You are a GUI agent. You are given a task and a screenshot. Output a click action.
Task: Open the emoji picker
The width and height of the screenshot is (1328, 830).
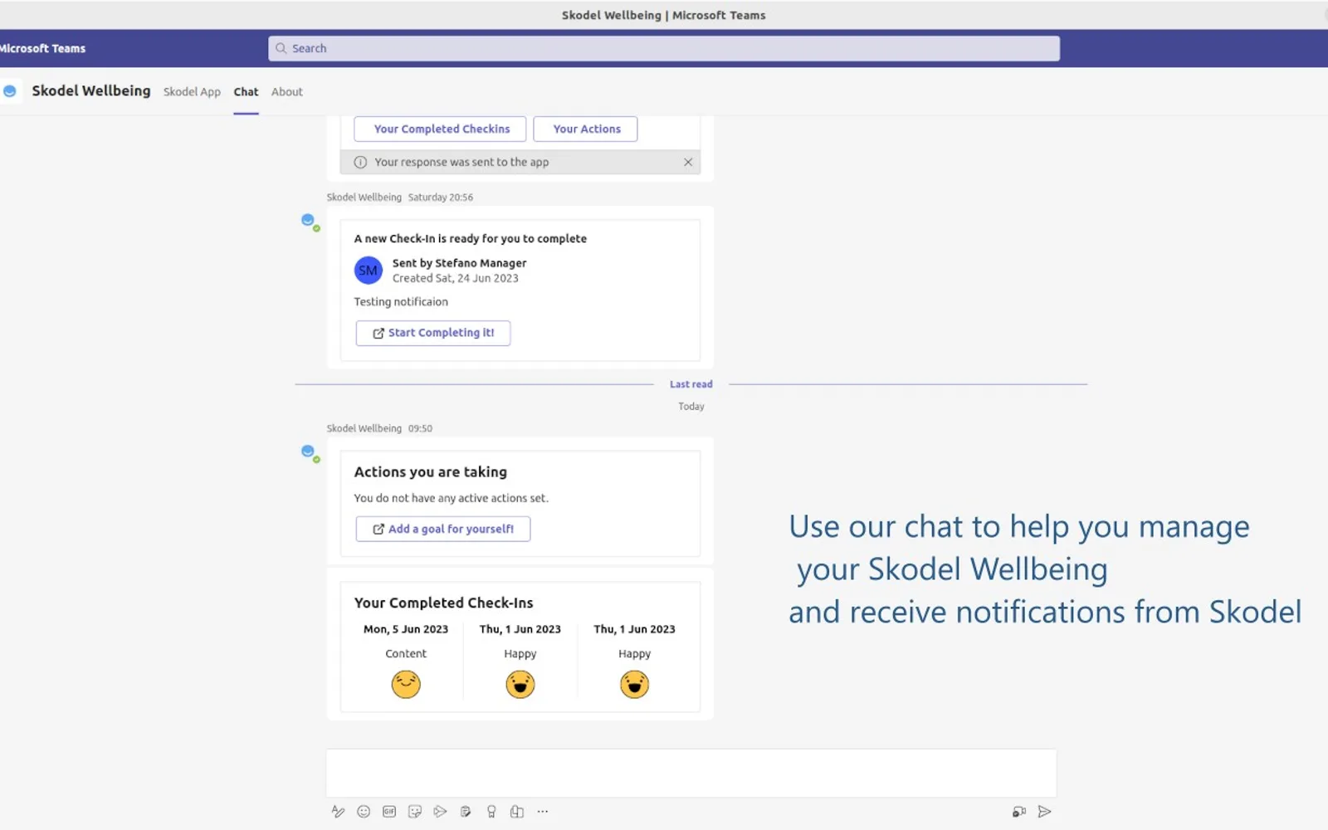click(x=364, y=812)
